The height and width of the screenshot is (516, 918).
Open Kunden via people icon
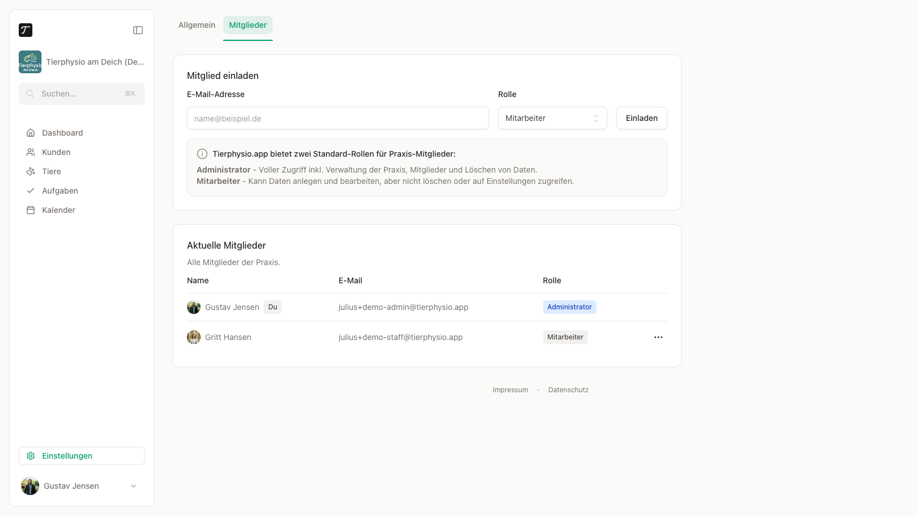(x=31, y=152)
